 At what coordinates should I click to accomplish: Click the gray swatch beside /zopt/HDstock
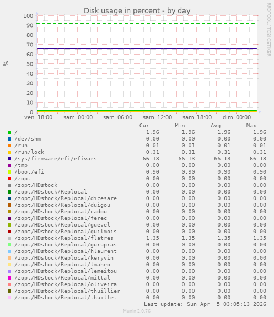click(x=9, y=185)
